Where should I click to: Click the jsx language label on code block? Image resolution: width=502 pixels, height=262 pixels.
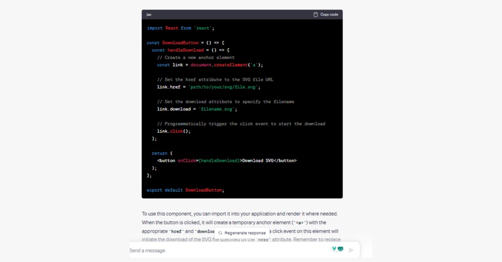(149, 15)
